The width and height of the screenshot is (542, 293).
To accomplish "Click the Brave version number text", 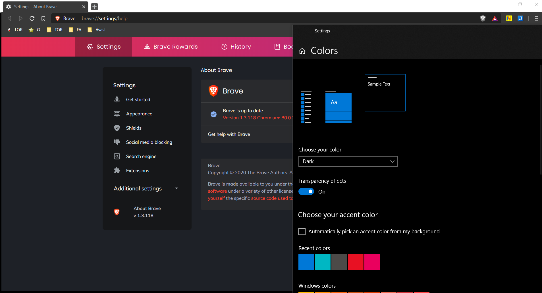I will (257, 118).
